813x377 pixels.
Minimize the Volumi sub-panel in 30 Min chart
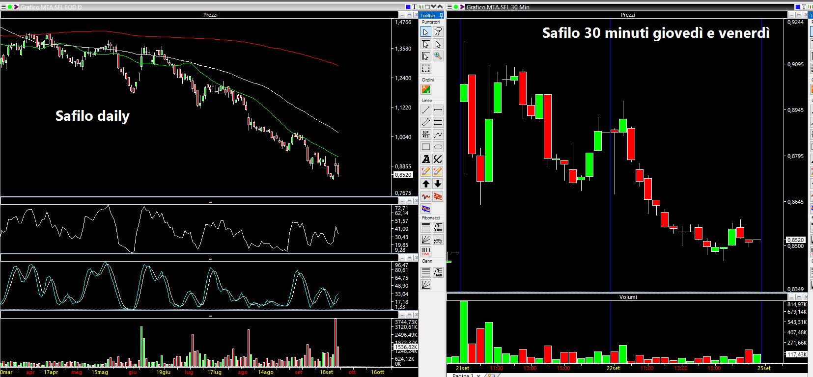791,297
